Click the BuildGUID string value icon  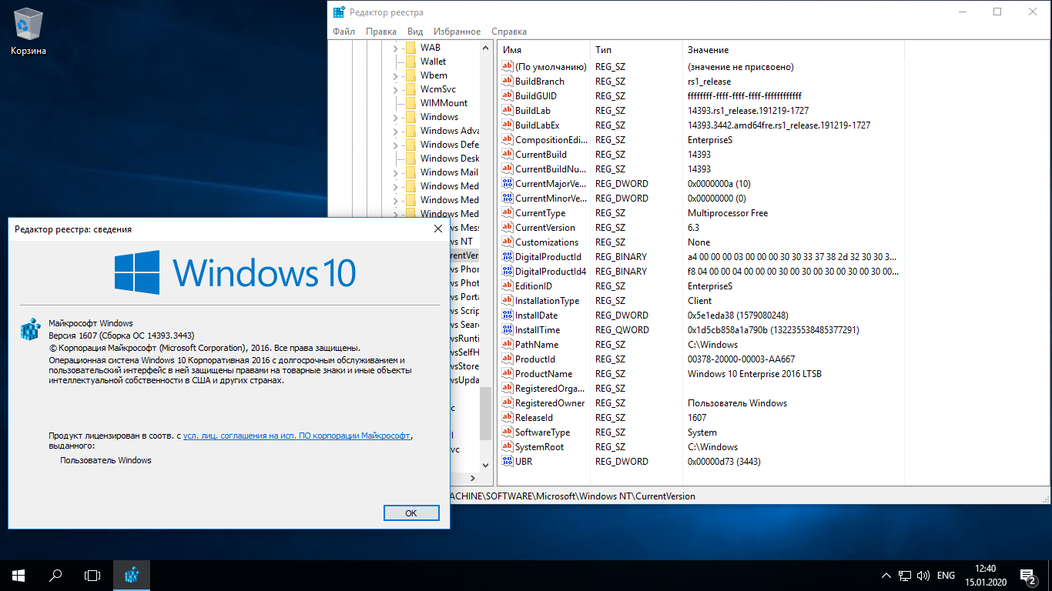[507, 95]
